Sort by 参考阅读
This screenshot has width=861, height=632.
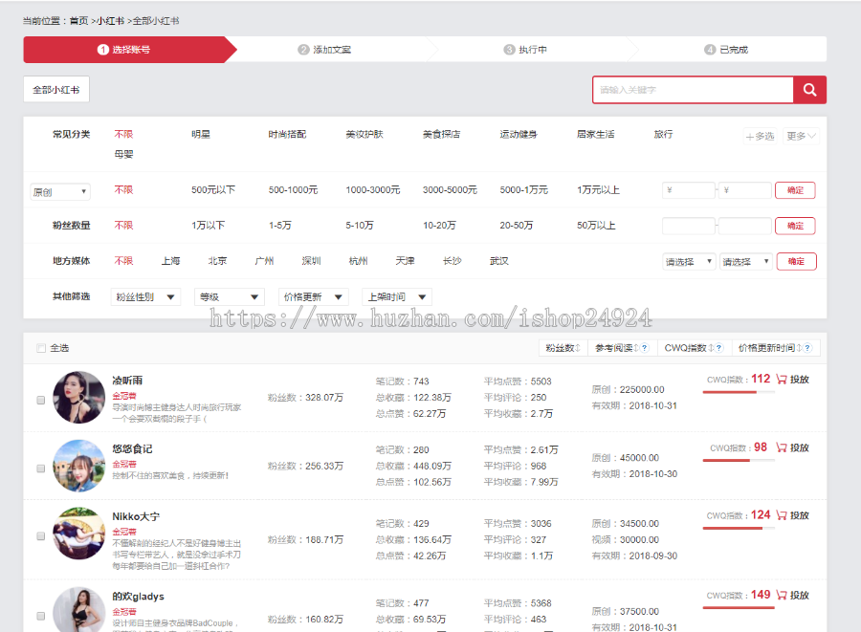coord(617,348)
